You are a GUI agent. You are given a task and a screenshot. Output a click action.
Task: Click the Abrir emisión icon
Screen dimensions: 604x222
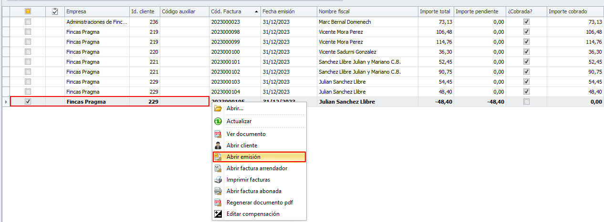tap(218, 157)
